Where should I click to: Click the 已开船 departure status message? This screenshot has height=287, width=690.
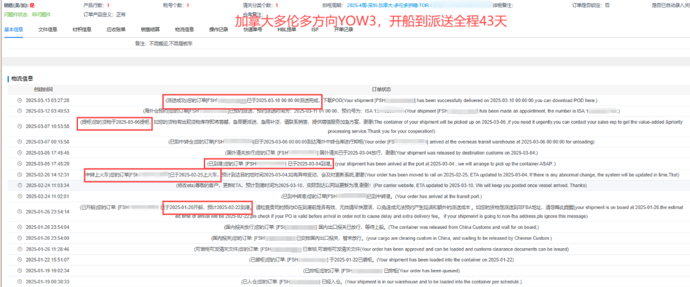coord(381,212)
